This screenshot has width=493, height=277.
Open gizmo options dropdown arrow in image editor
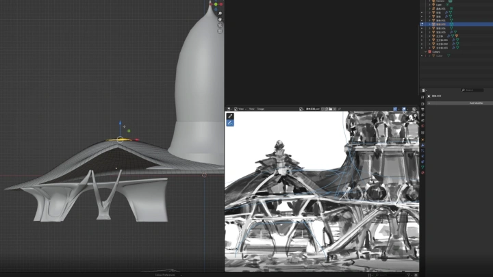click(399, 109)
